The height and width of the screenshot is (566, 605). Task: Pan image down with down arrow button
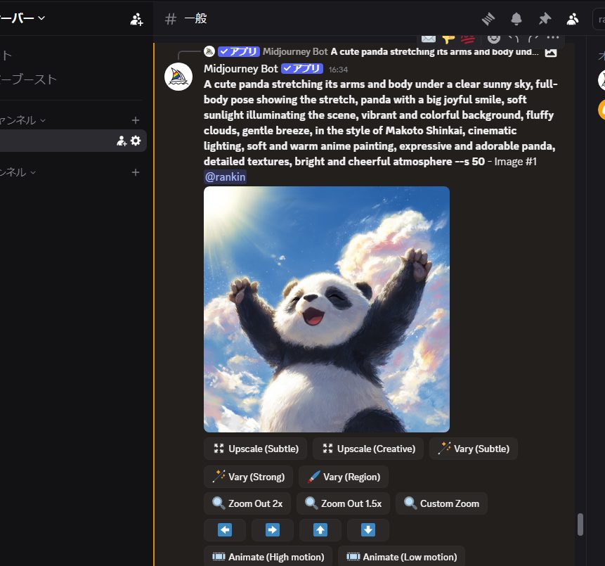click(368, 530)
